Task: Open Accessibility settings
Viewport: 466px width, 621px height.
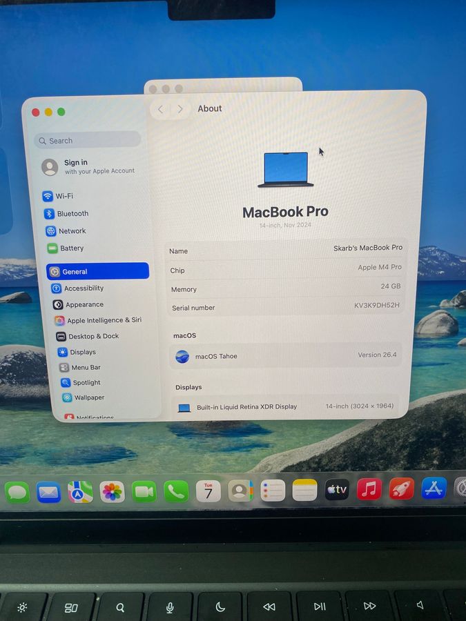Action: [83, 288]
